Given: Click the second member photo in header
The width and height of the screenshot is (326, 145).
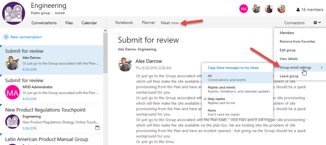Looking at the screenshot, I should point(256,9).
